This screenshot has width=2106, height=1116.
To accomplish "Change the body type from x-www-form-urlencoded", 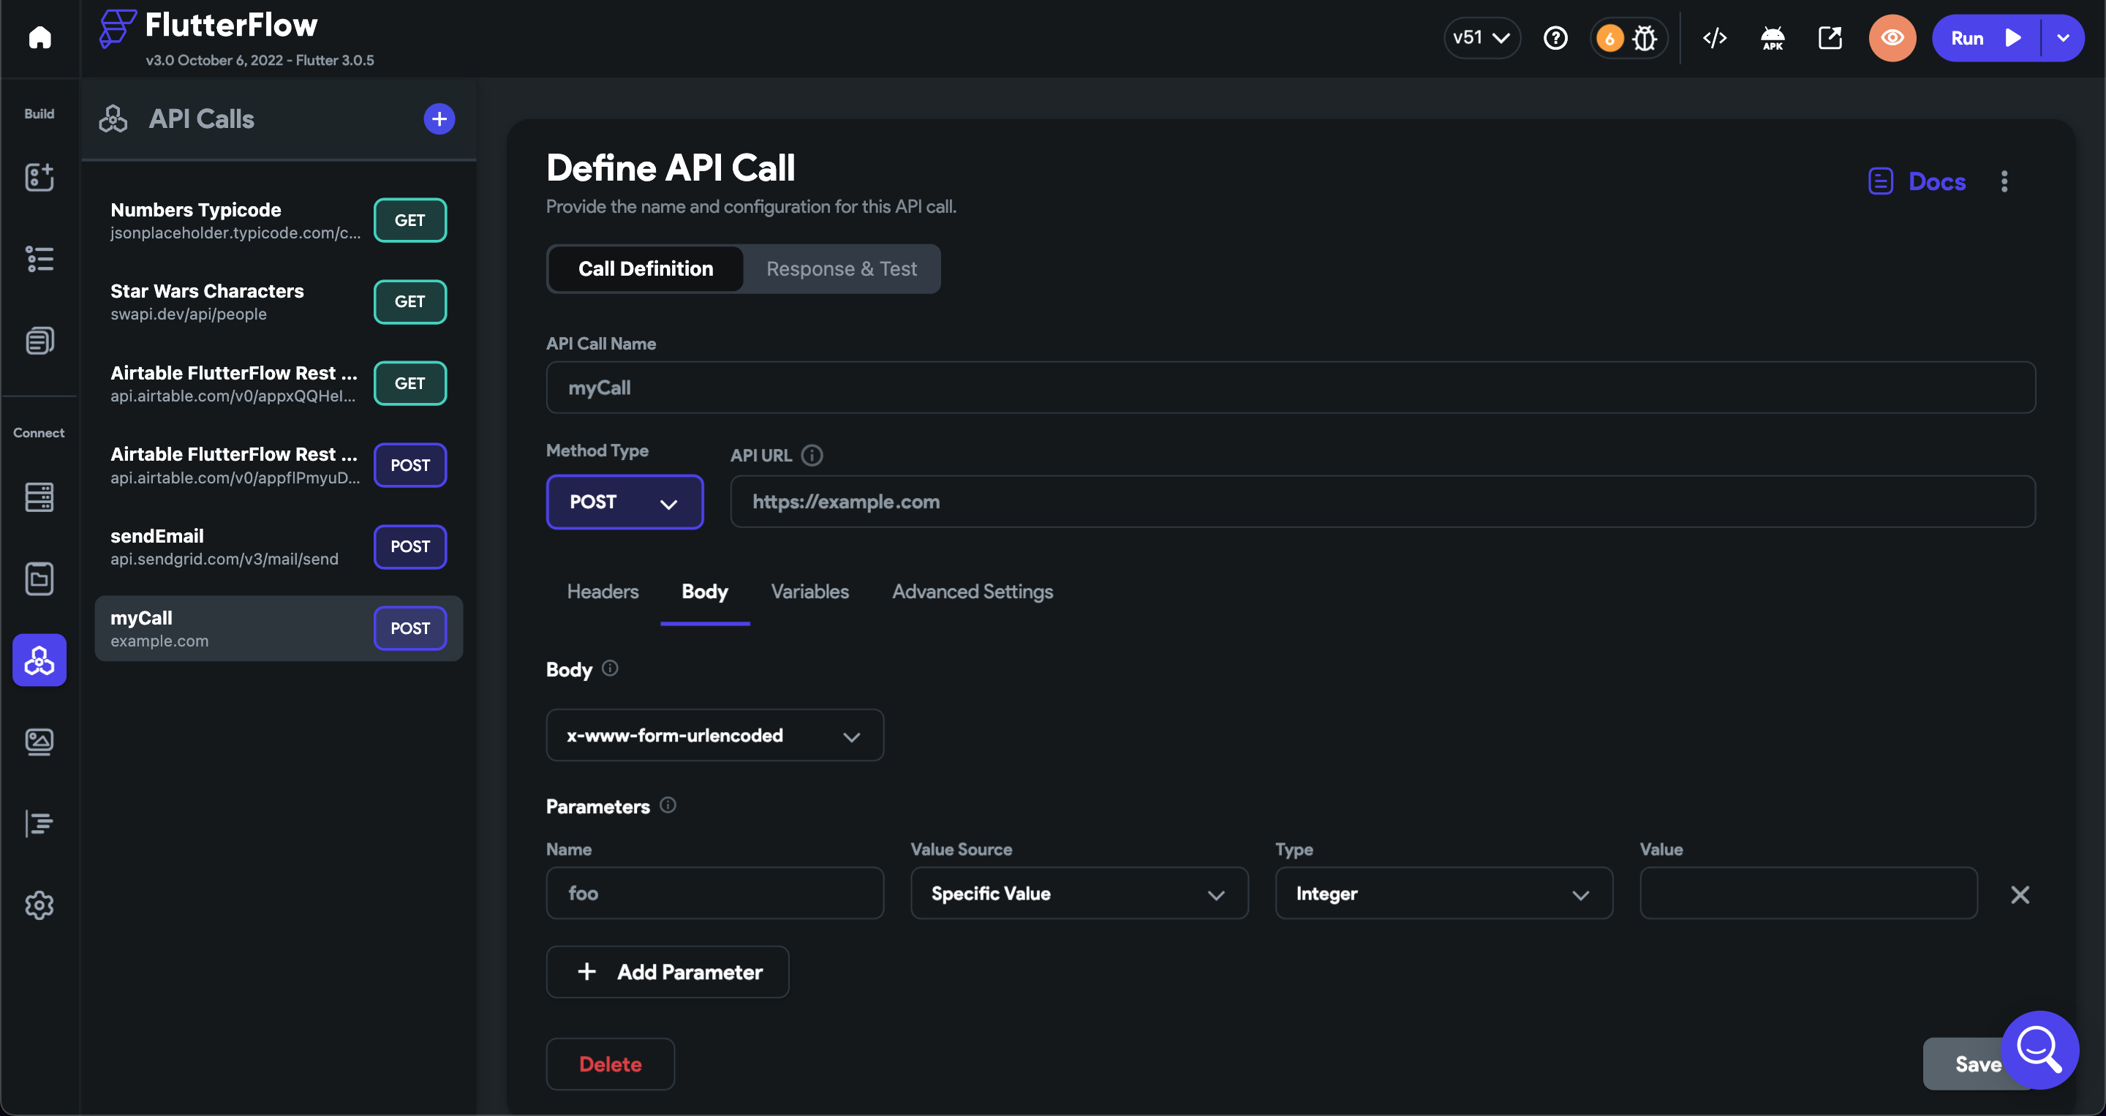I will (x=714, y=735).
